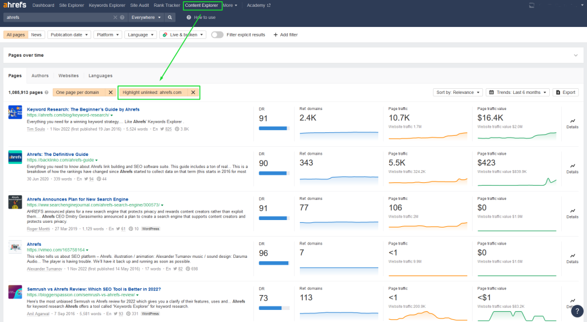The width and height of the screenshot is (587, 322).
Task: Open the Publication date filter
Action: pos(69,35)
